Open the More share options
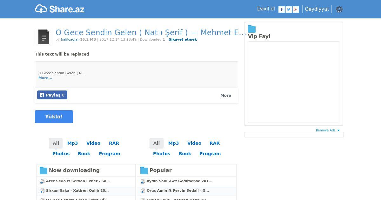The image size is (381, 200). (226, 95)
